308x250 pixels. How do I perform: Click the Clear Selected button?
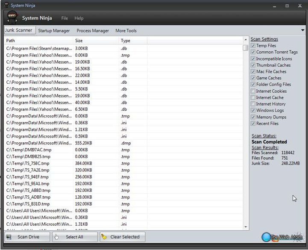click(x=123, y=237)
